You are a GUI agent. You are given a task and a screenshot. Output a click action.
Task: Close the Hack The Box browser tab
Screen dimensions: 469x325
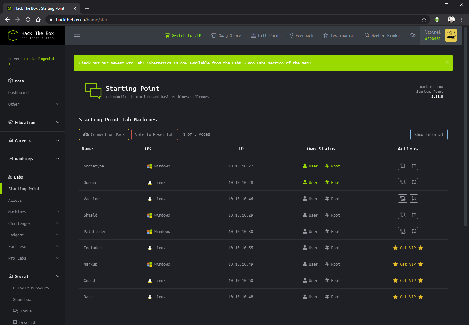click(x=75, y=8)
